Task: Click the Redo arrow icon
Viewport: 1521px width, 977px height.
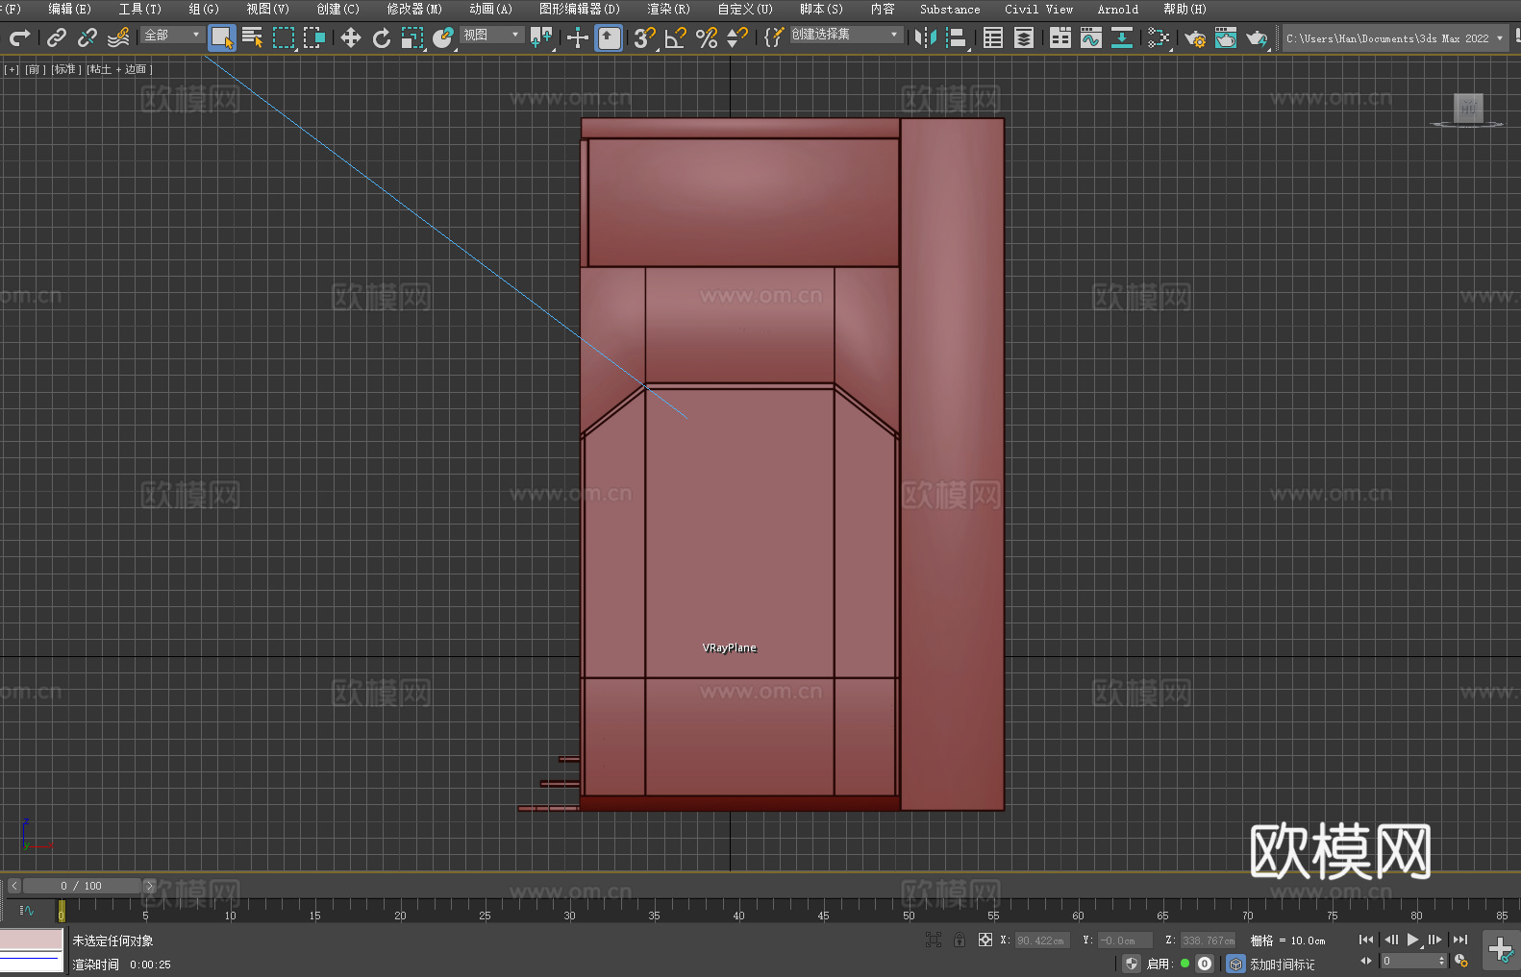Action: click(x=19, y=37)
